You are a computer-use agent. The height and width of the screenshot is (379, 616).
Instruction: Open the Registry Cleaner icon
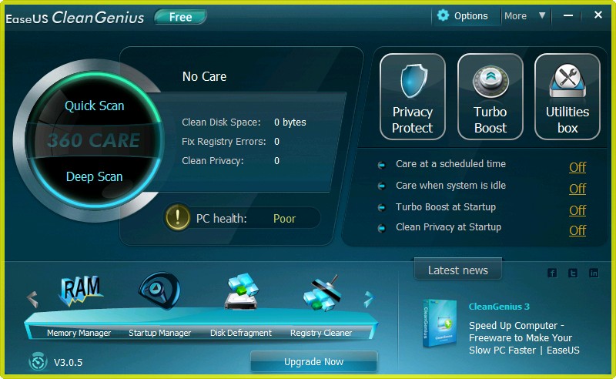(x=321, y=293)
